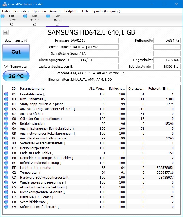Click the Laufwerkbuchstaben field
This screenshot has height=217, width=183.
pyautogui.click(x=94, y=66)
